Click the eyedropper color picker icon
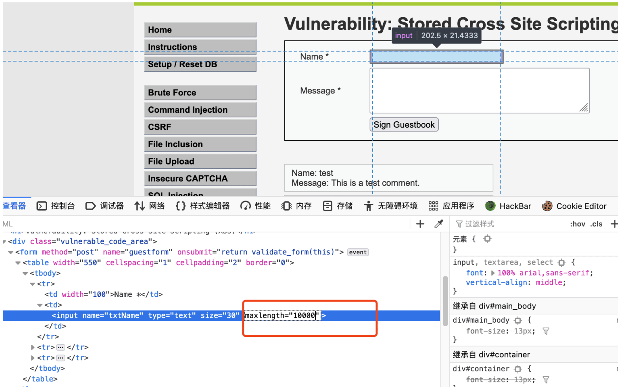This screenshot has height=391, width=618. click(x=439, y=224)
